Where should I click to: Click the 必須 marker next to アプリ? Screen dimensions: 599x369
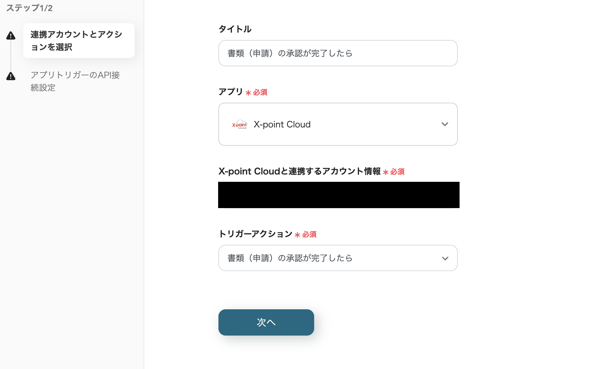260,93
